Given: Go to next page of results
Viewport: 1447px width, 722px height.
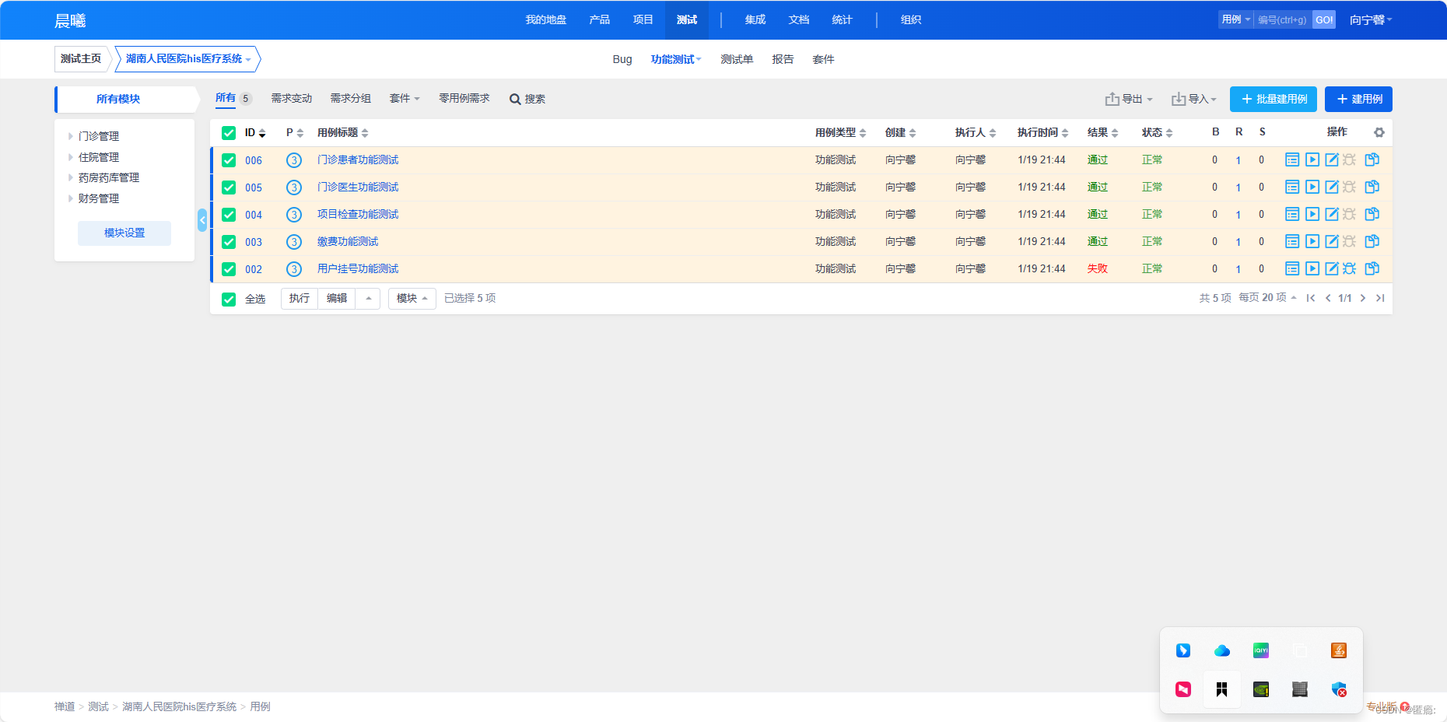Looking at the screenshot, I should (x=1363, y=298).
